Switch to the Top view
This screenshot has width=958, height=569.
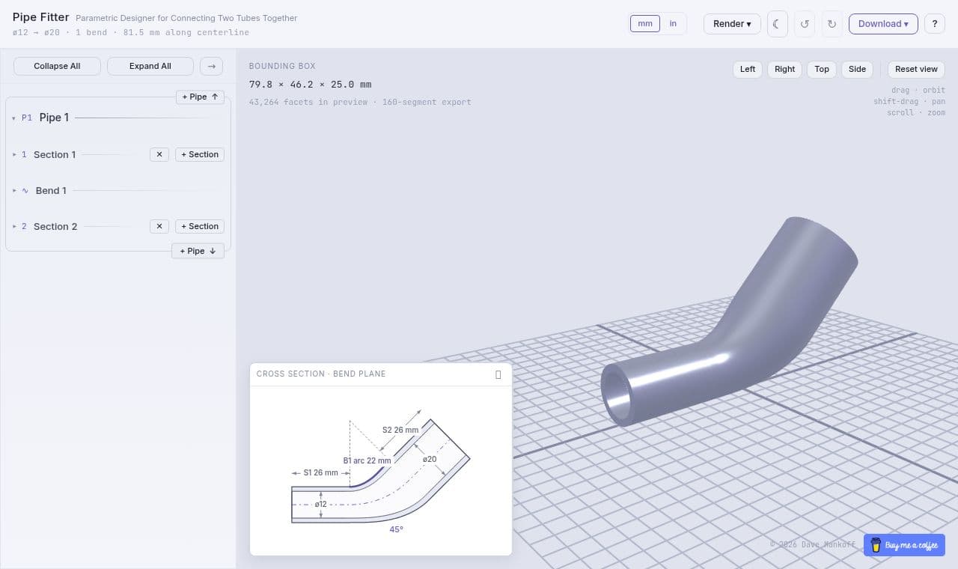coord(822,69)
